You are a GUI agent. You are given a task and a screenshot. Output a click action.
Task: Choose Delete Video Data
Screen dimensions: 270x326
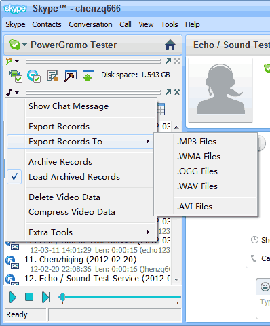click(81, 197)
